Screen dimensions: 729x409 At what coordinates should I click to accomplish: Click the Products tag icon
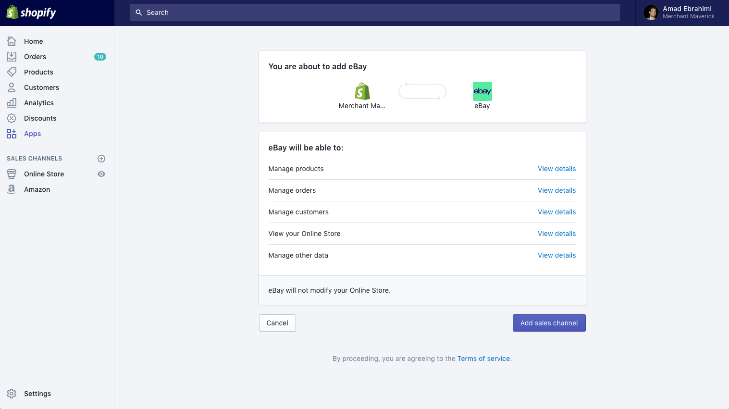click(x=12, y=72)
